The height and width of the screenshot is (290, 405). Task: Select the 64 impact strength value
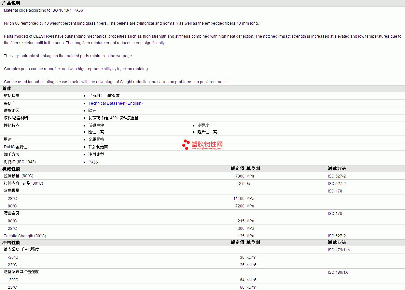coord(242,280)
